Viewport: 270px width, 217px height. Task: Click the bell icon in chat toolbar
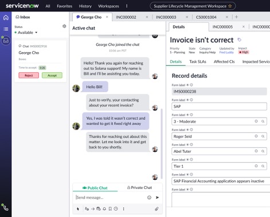[104, 209]
